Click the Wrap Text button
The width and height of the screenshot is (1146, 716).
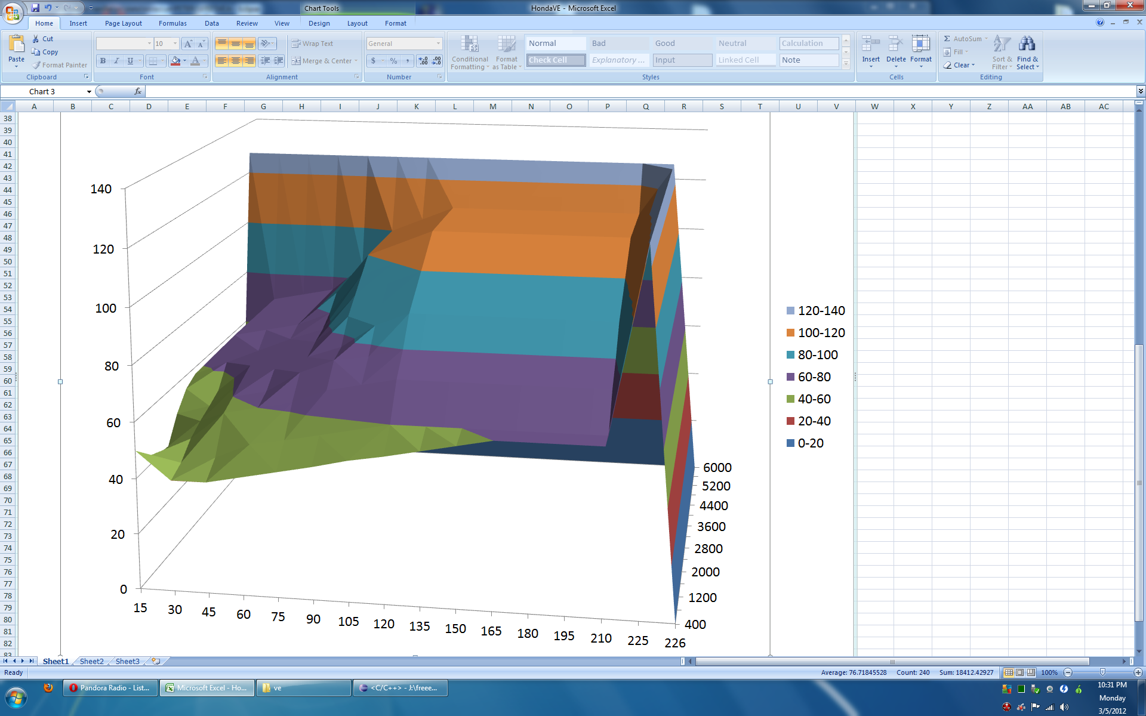[312, 44]
